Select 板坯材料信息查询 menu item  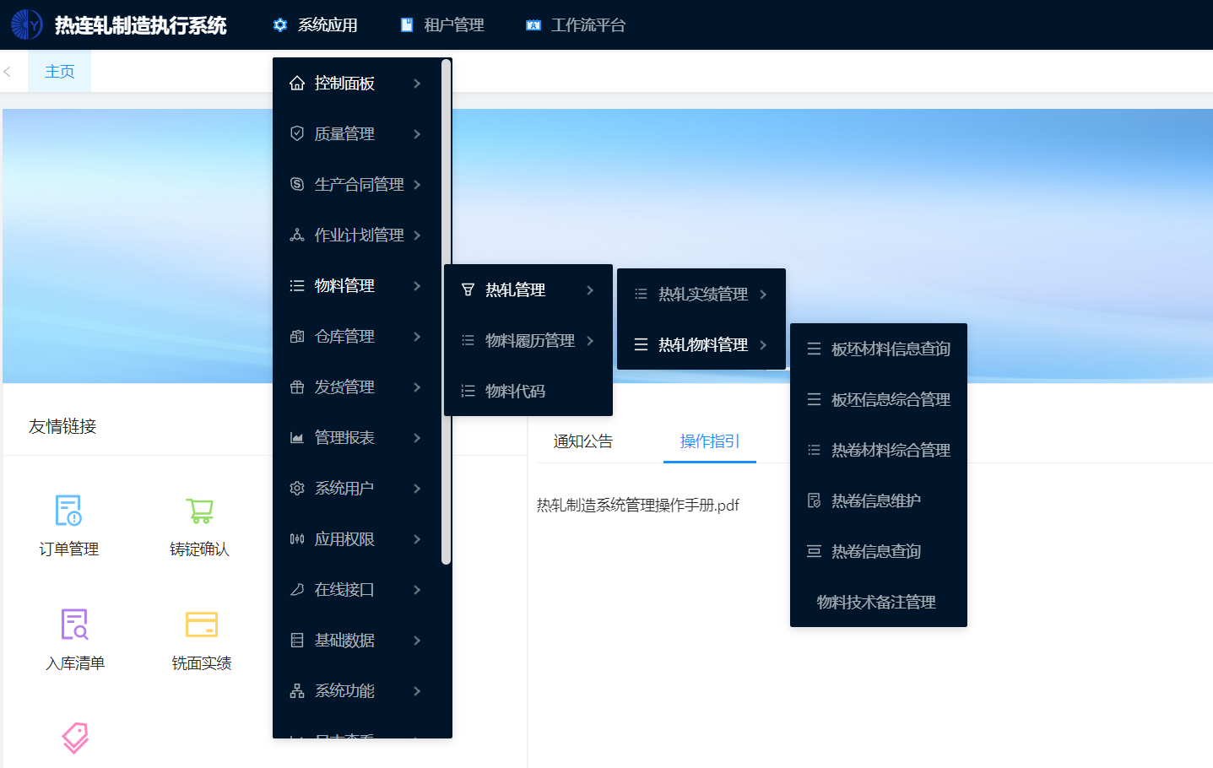pyautogui.click(x=890, y=349)
